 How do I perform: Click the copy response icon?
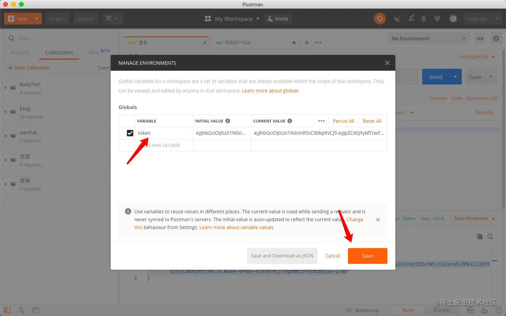(x=480, y=237)
